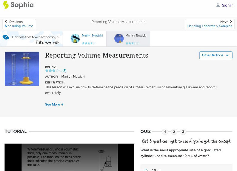
Task: Click the quiz question text about 19 mL
Action: click(x=180, y=153)
